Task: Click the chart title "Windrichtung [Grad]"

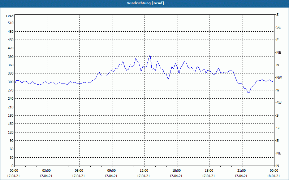Action: pyautogui.click(x=146, y=3)
